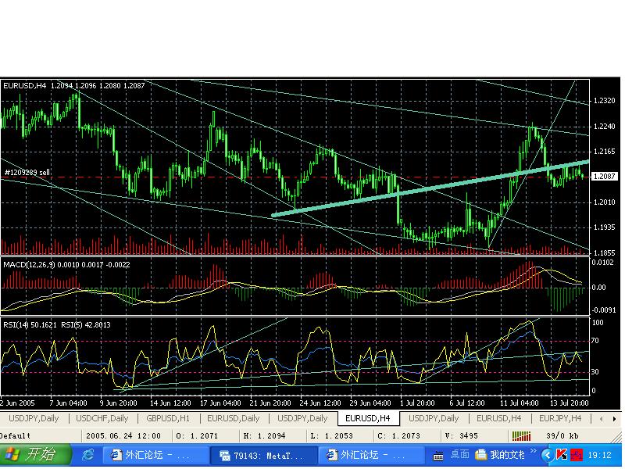Click the -0.0091 MACD scale value
This screenshot has width=625, height=469.
click(603, 310)
